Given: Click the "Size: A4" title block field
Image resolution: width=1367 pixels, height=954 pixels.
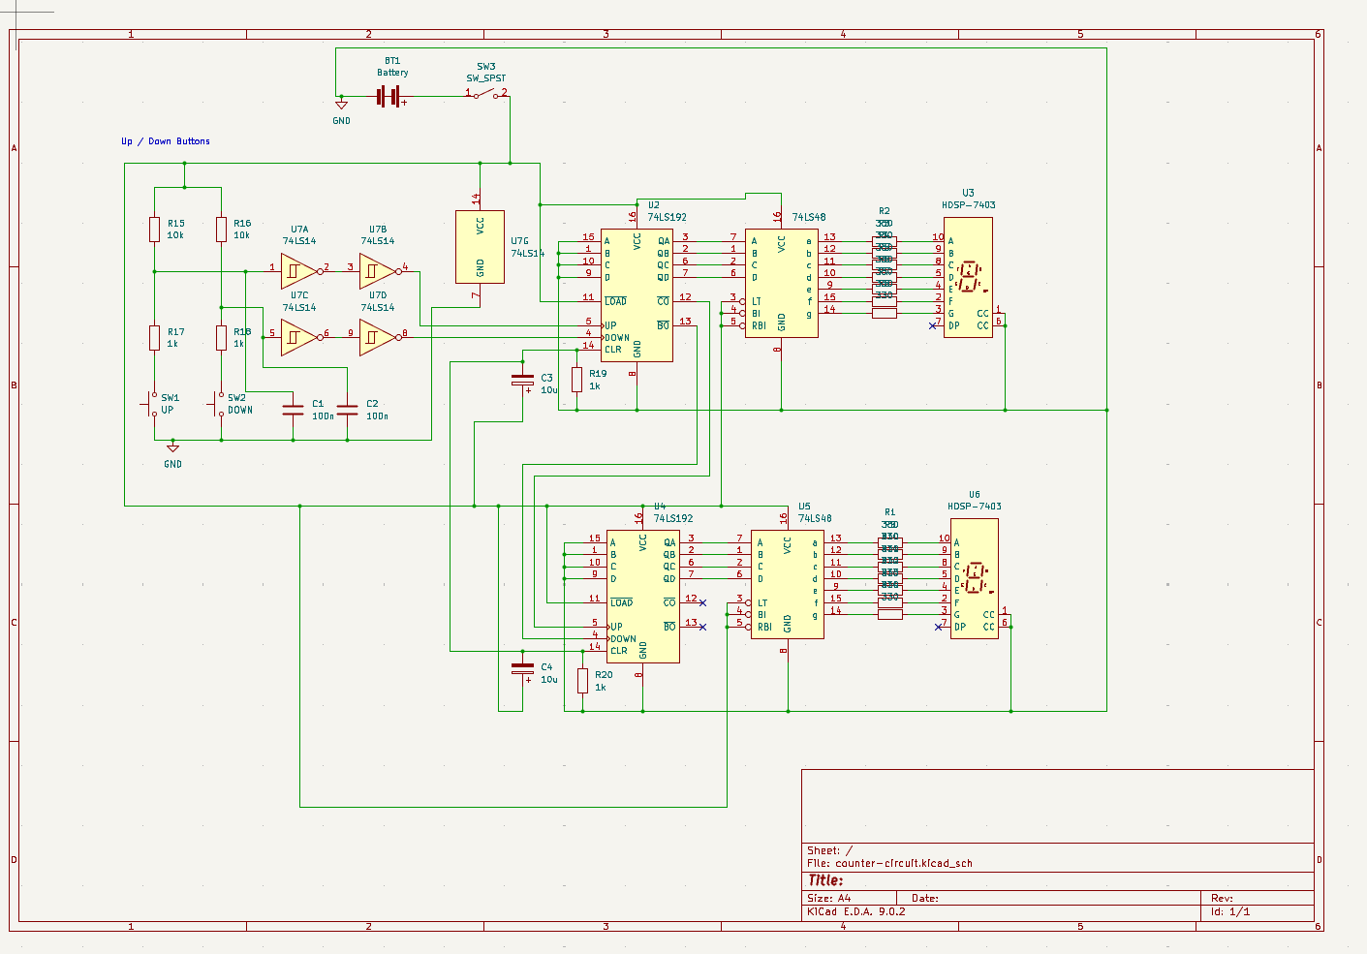Looking at the screenshot, I should tap(829, 898).
